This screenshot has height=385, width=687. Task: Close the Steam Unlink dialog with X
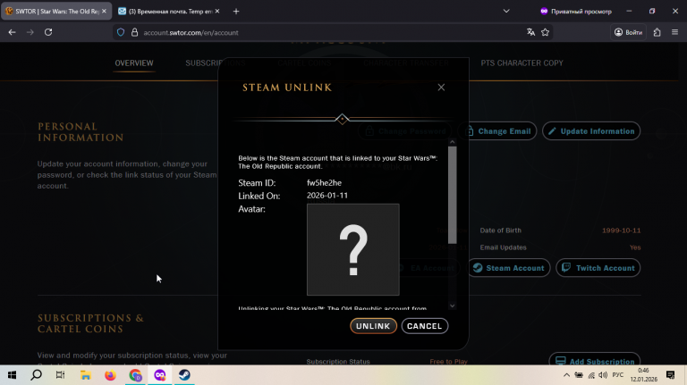[x=441, y=88]
